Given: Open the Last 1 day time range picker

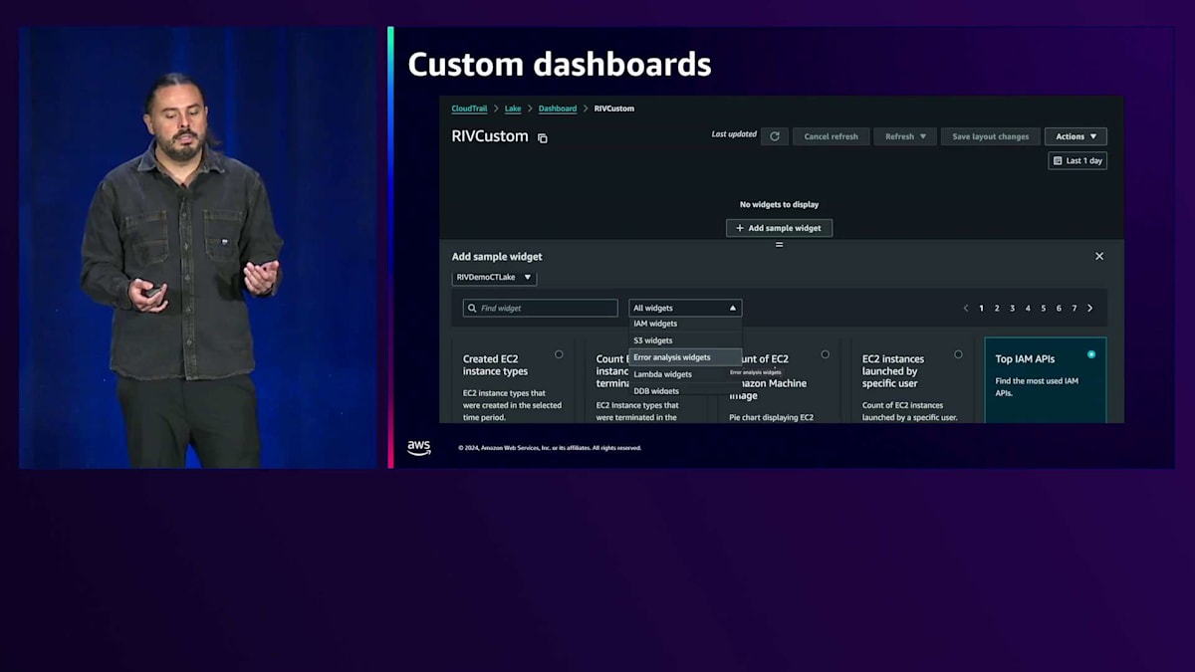Looking at the screenshot, I should pyautogui.click(x=1077, y=160).
